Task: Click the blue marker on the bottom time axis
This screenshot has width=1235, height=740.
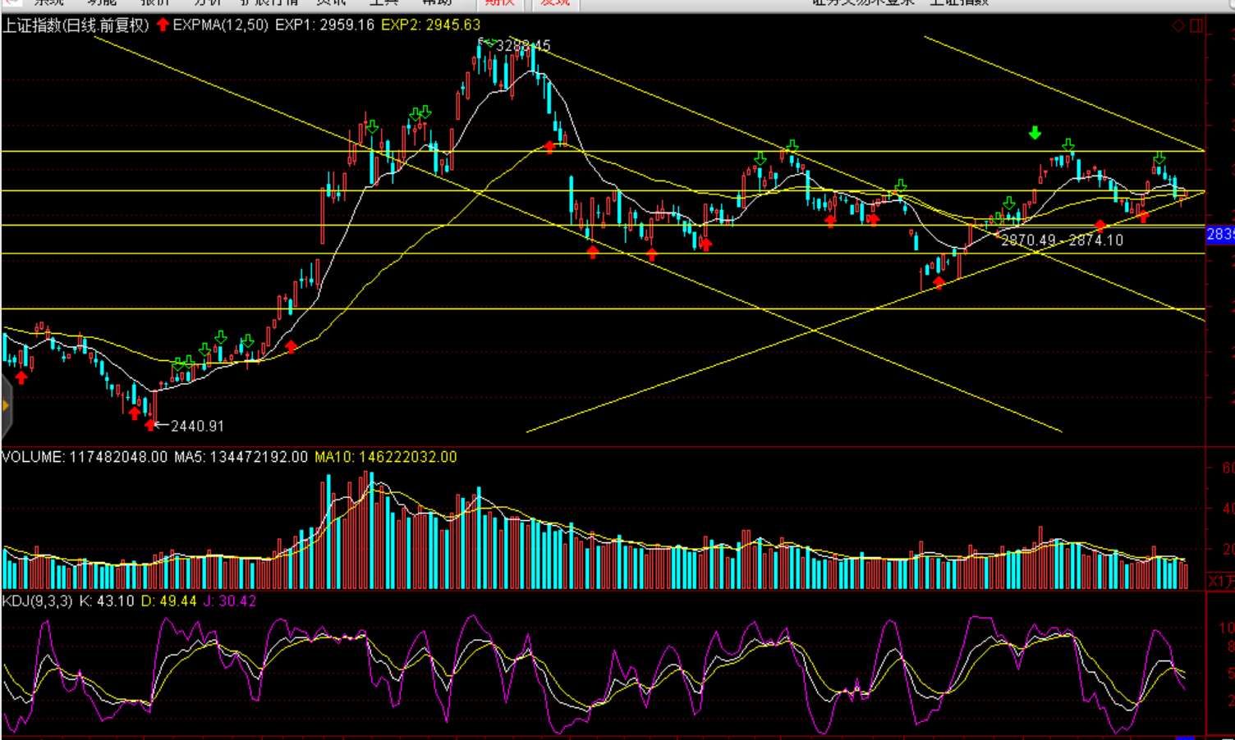Action: pos(1184,737)
